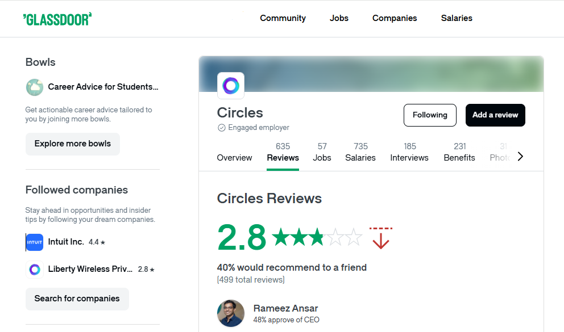Open Companies in the top navigation

395,18
